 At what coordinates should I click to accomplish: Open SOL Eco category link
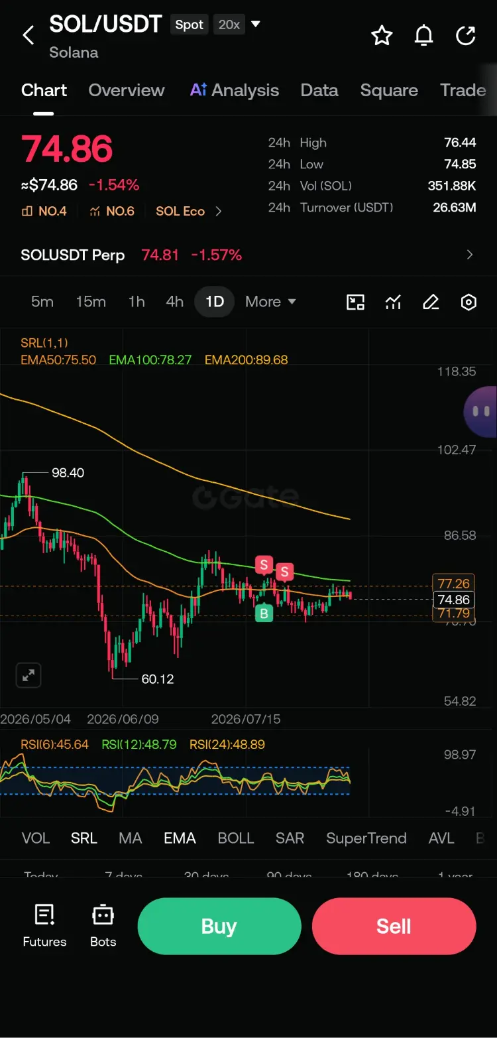pyautogui.click(x=180, y=212)
